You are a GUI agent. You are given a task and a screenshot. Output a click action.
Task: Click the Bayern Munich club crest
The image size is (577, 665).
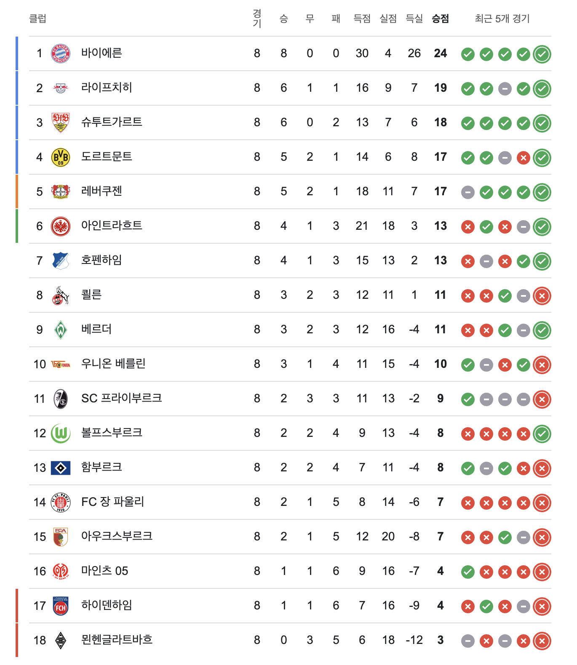pos(61,53)
